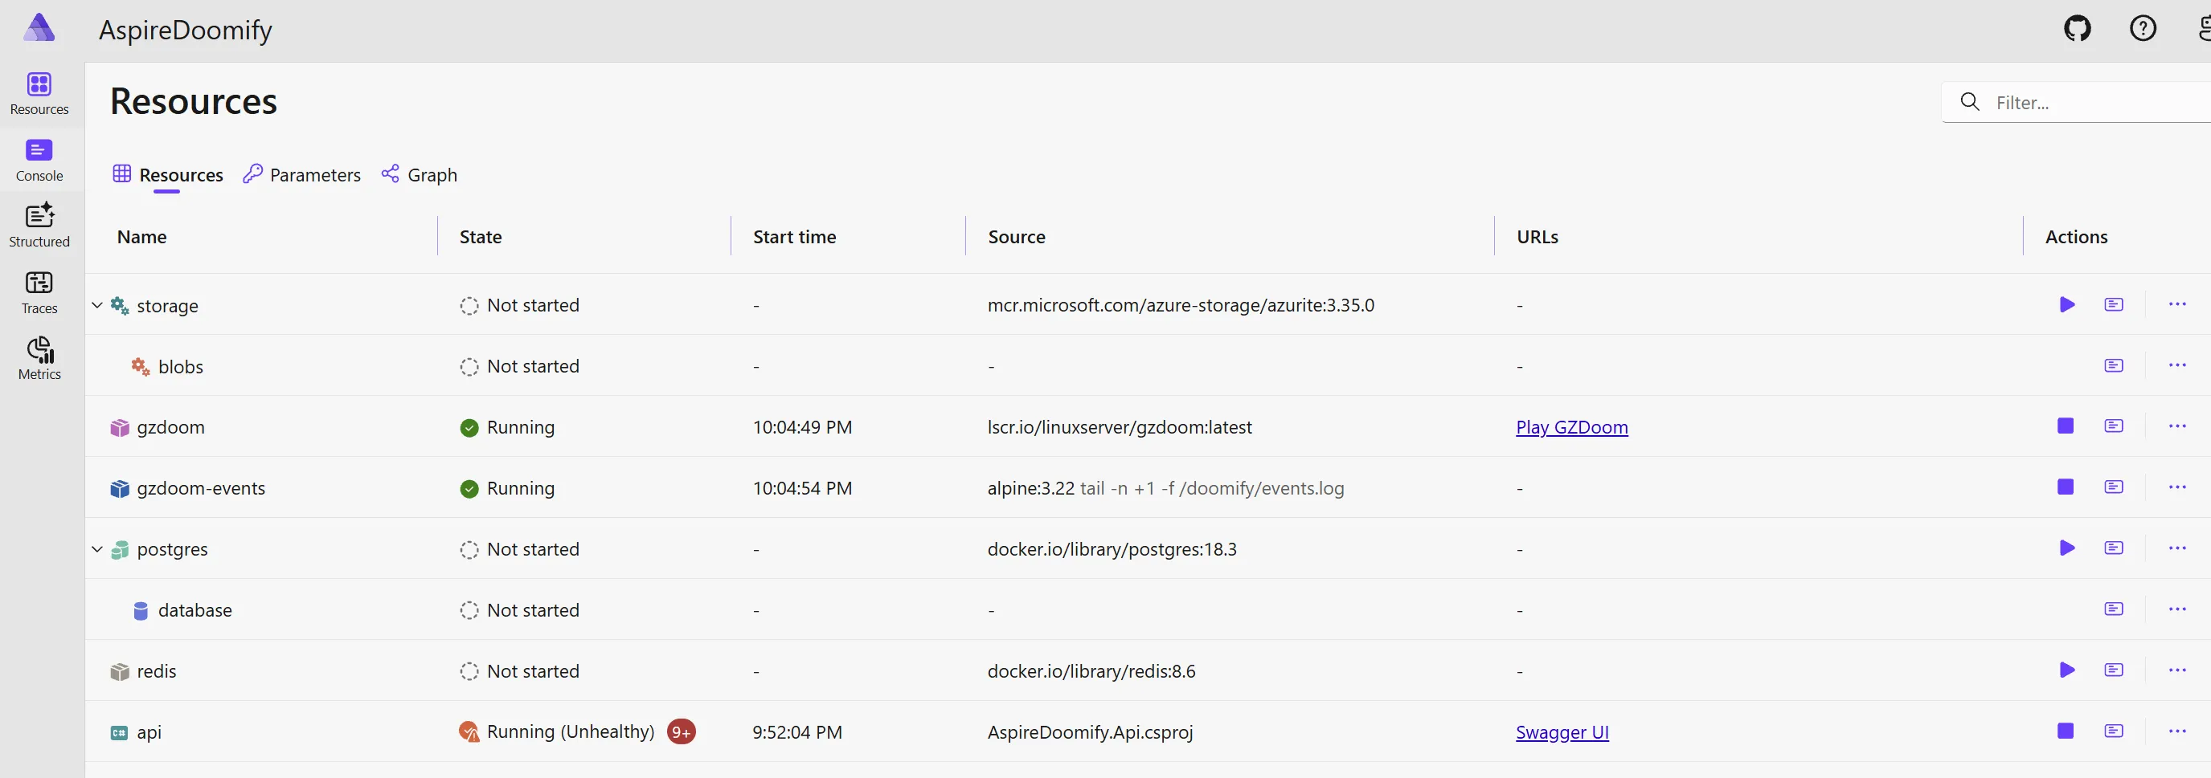The image size is (2211, 778).
Task: Click the Running (Unhealthy) state text
Action: [x=571, y=731]
